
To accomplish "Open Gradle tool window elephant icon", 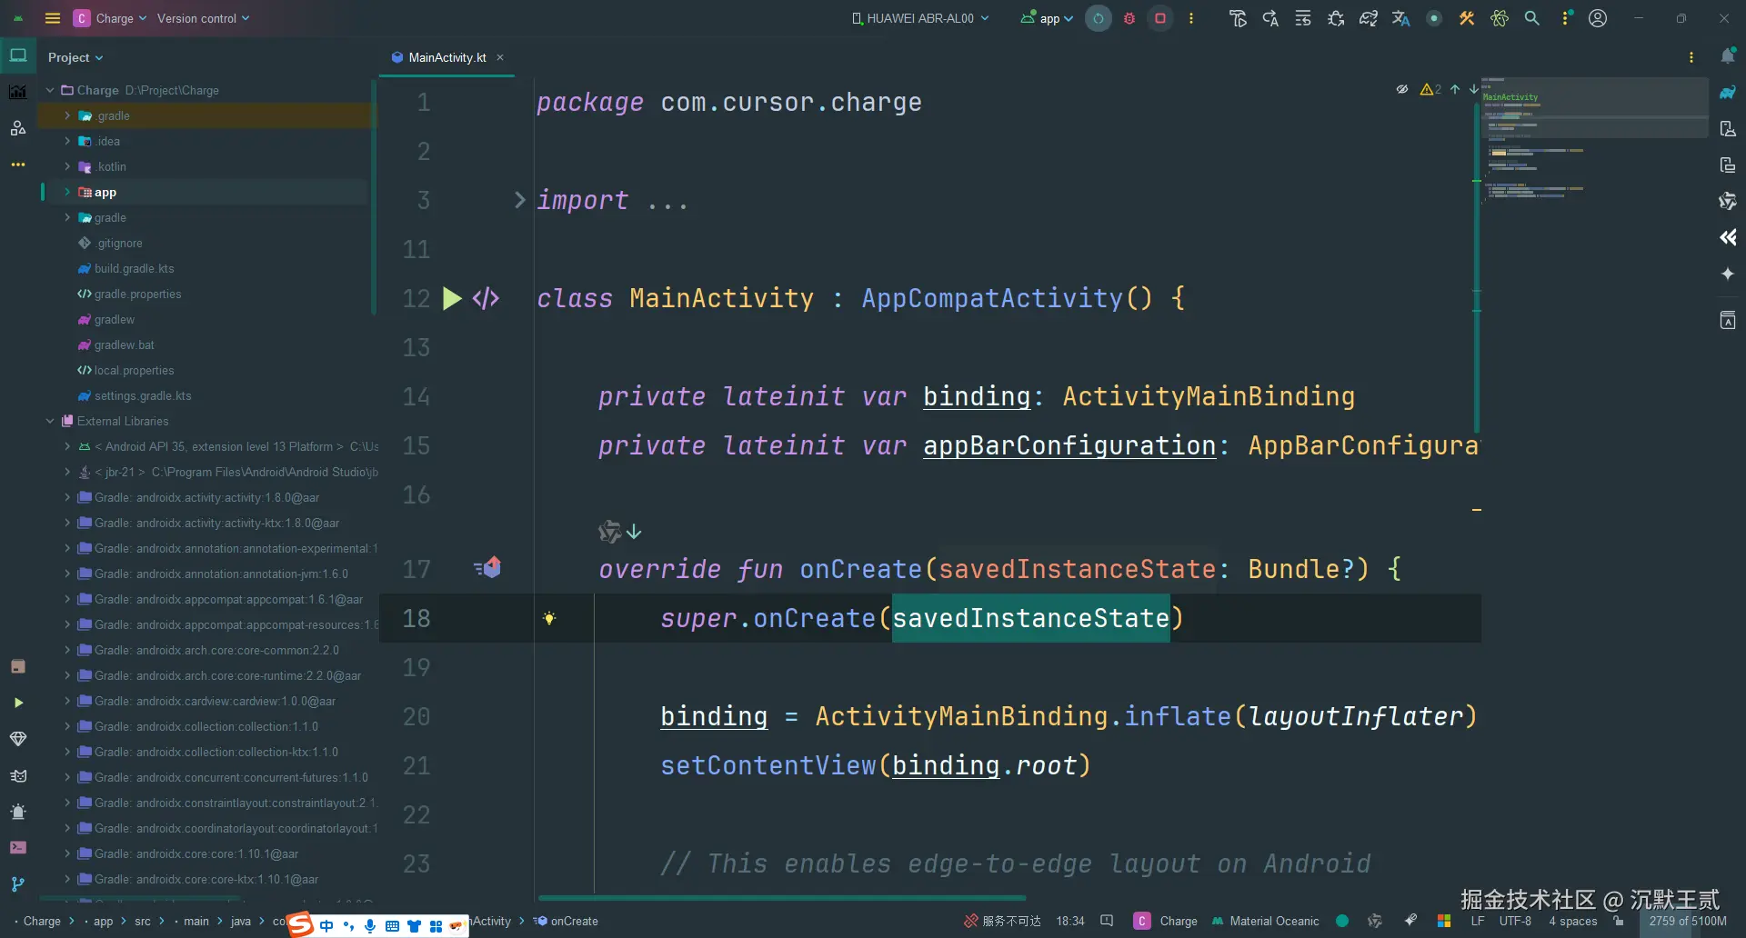I will click(x=1728, y=93).
